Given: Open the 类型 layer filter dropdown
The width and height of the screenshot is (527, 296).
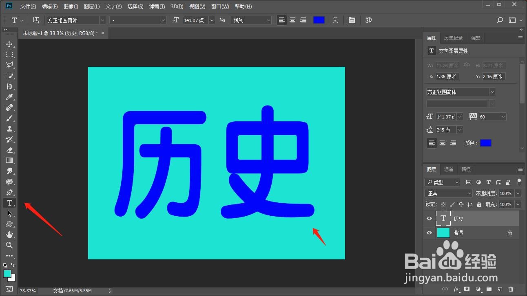Looking at the screenshot, I should click(x=442, y=182).
